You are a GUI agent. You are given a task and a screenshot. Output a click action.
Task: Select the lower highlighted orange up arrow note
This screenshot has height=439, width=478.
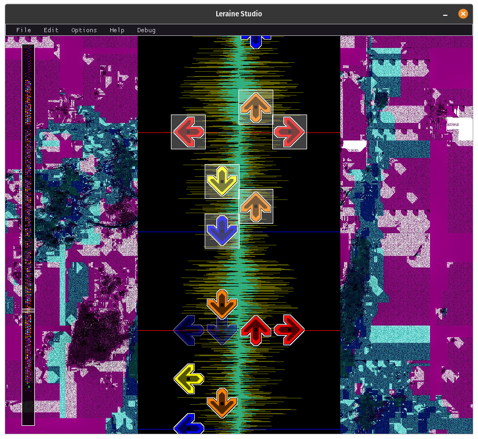pos(256,206)
